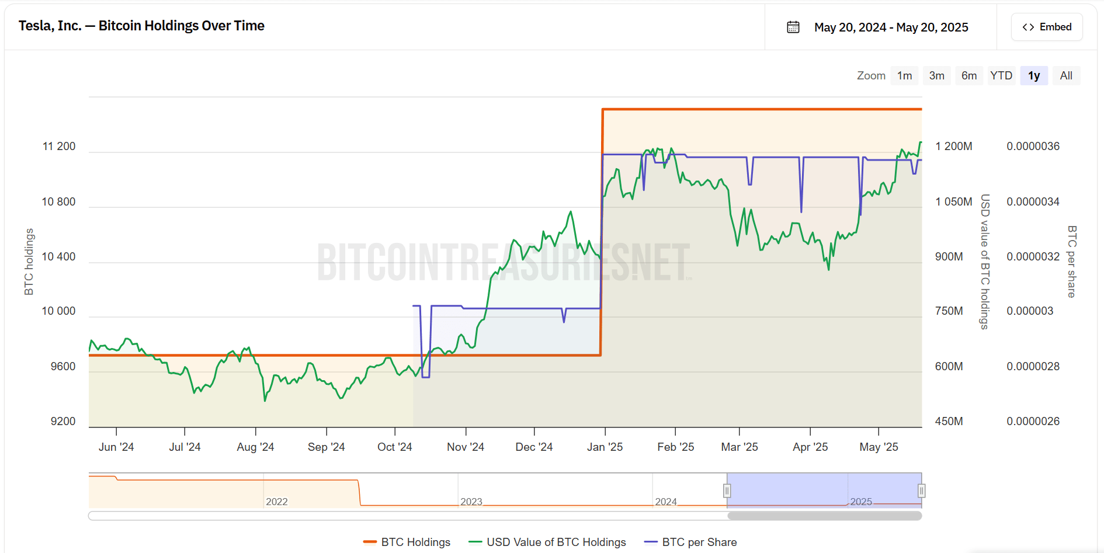Select the 6m zoom range

click(969, 75)
